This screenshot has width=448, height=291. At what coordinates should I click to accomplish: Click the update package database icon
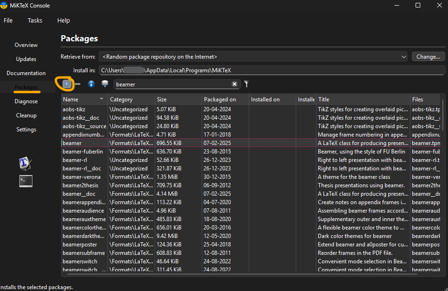(x=105, y=84)
